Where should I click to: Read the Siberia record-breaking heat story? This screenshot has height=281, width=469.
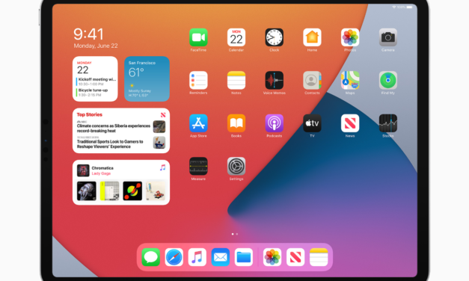tap(114, 129)
